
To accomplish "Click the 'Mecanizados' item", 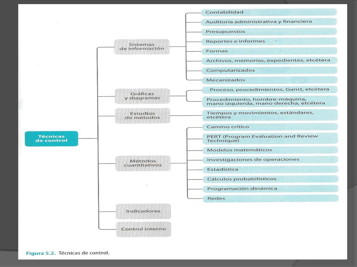I will [x=269, y=80].
